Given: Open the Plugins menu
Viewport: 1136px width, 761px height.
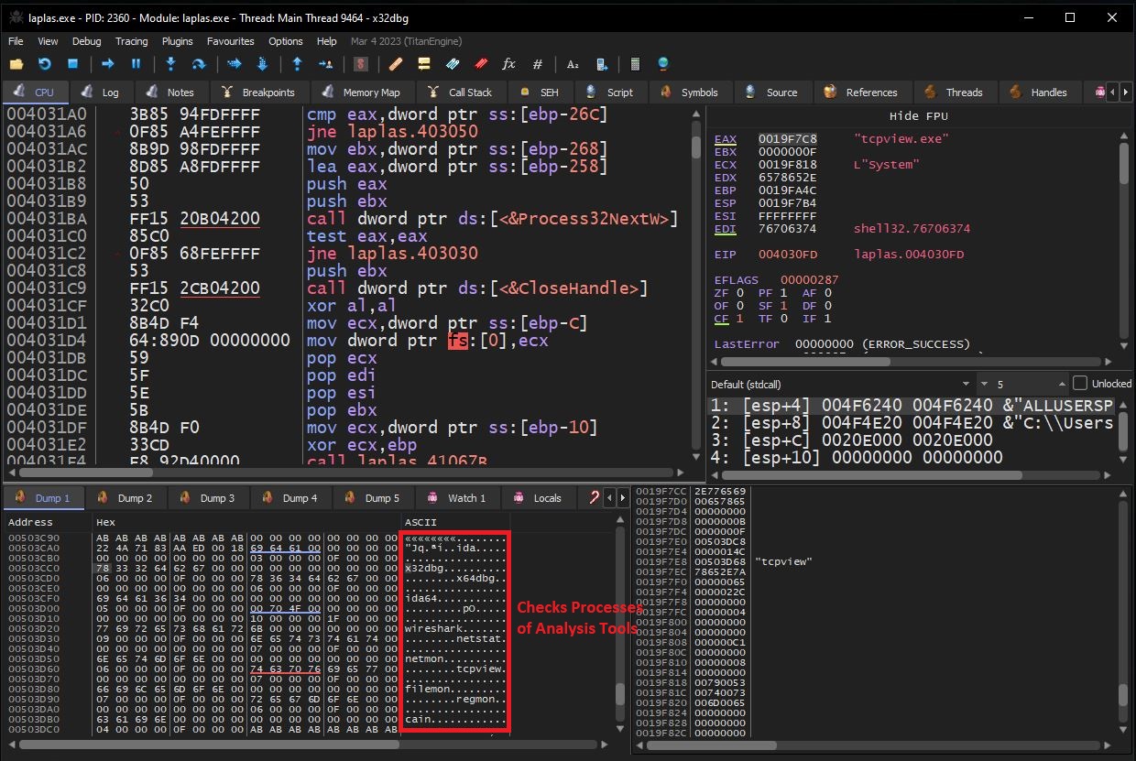Looking at the screenshot, I should (x=177, y=41).
